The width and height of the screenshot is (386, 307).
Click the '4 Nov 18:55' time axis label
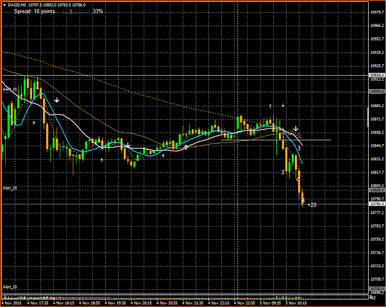click(89, 303)
